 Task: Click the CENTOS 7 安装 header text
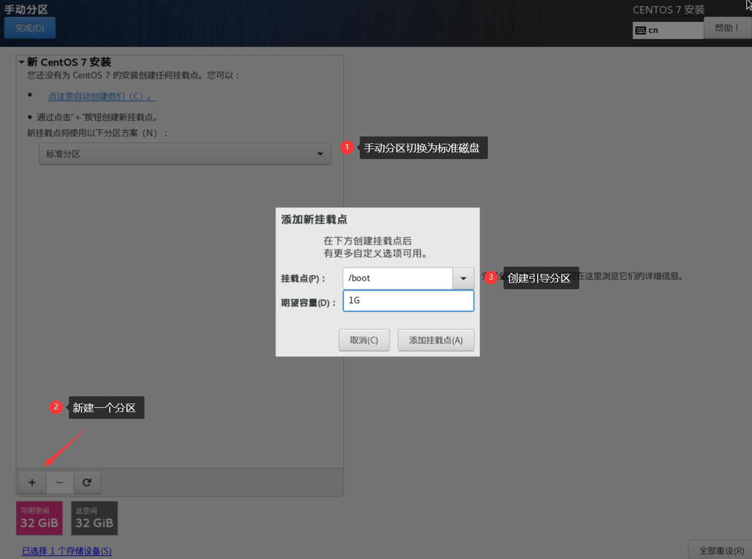tap(669, 10)
